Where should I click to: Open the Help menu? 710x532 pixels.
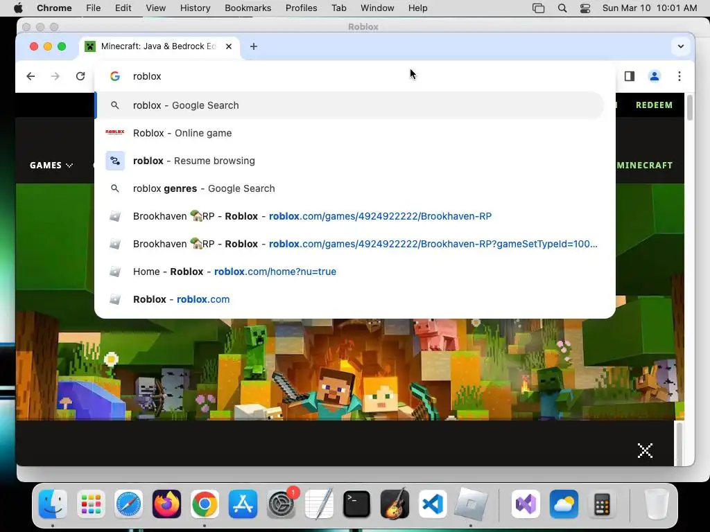[417, 8]
